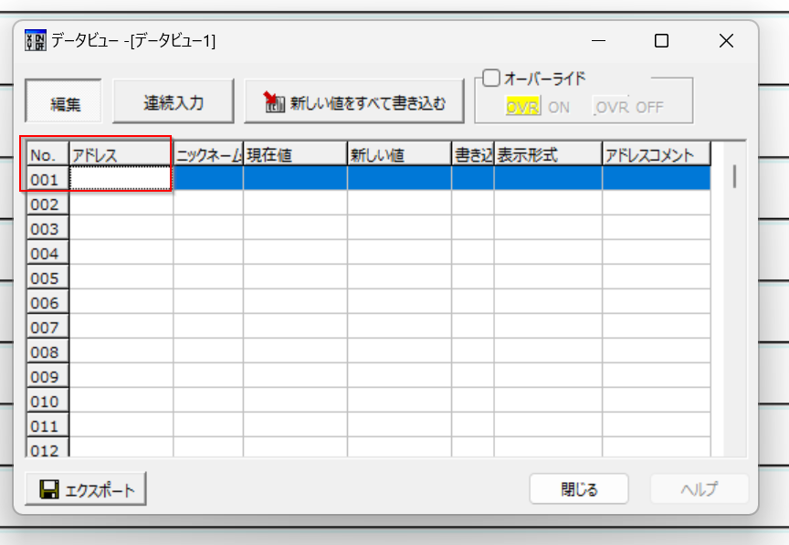The image size is (789, 545).
Task: Click the address input cell in row 001
Action: click(x=121, y=179)
